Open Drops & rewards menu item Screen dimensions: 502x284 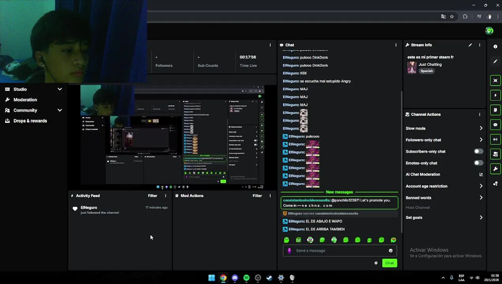(30, 121)
